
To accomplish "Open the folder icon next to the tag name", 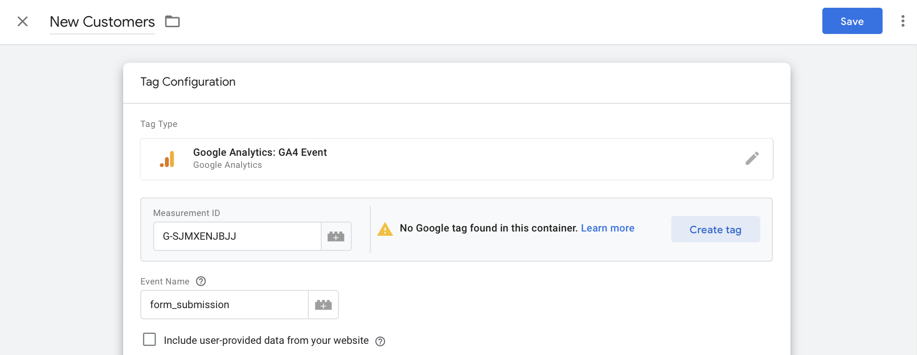I will (x=172, y=21).
